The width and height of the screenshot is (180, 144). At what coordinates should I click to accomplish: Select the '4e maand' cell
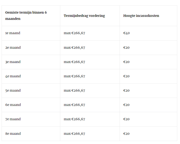pos(13,76)
